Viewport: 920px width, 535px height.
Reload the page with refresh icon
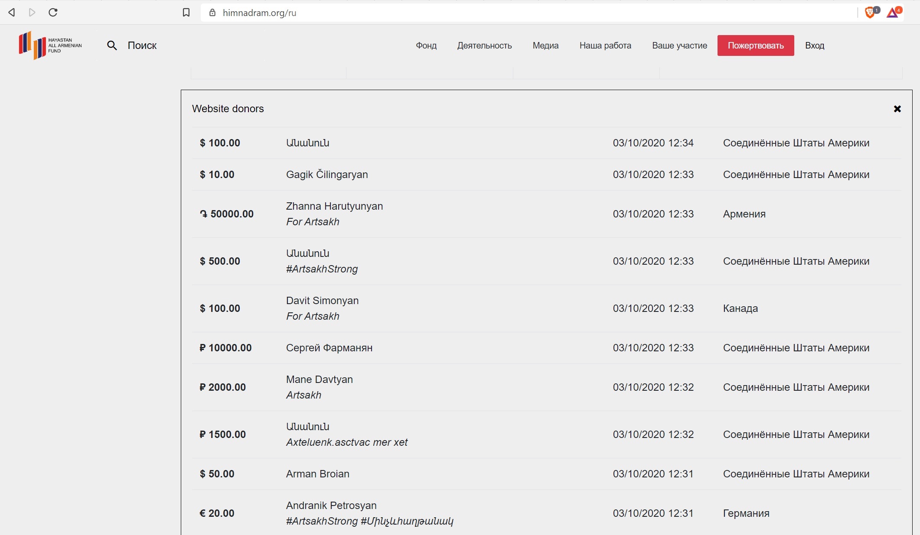53,13
